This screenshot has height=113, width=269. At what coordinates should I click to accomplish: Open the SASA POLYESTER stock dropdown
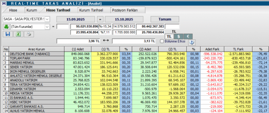[47, 19]
